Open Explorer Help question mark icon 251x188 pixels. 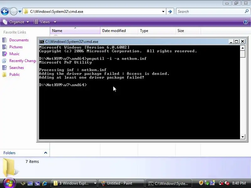246,22
